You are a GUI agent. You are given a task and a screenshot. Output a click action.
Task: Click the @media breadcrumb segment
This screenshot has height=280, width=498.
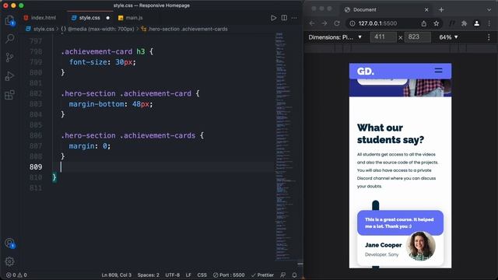[98, 29]
